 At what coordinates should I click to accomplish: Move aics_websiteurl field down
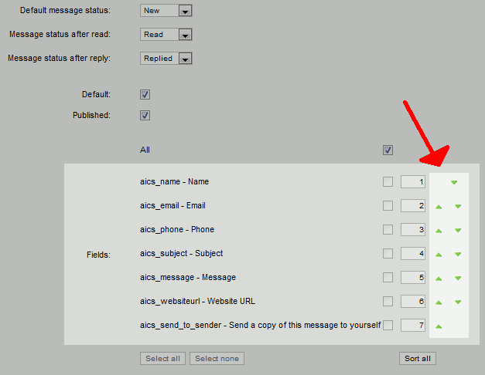coord(458,302)
